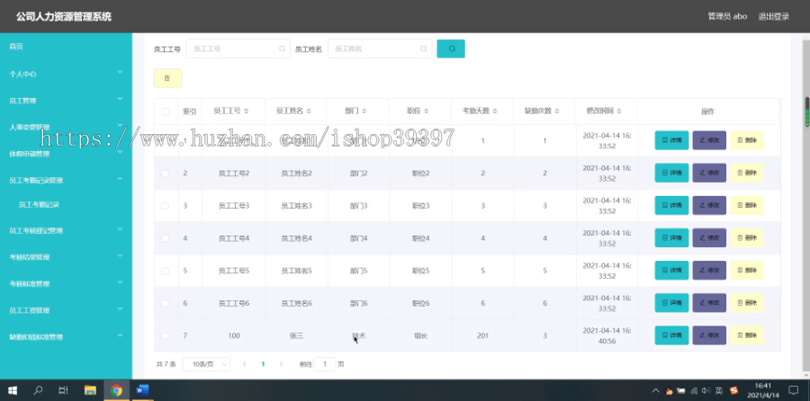
Task: Click 删除 for the 张三 row
Action: [747, 335]
